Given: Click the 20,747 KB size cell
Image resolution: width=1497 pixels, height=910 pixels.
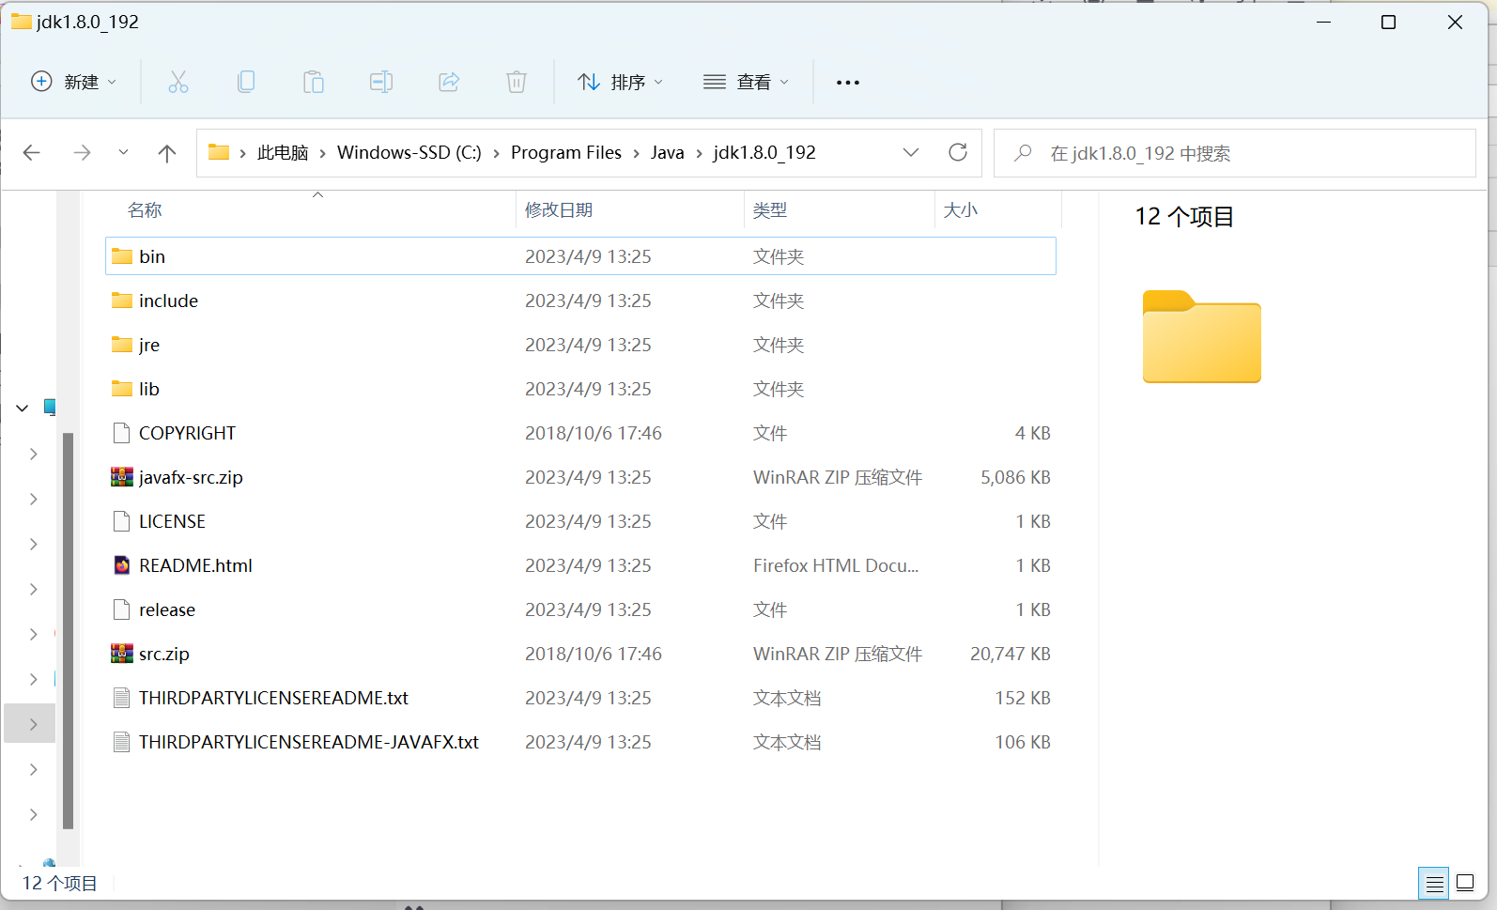Looking at the screenshot, I should pyautogui.click(x=1011, y=654).
